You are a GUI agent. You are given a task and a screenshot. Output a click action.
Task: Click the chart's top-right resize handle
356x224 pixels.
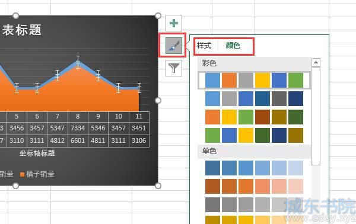click(x=158, y=15)
